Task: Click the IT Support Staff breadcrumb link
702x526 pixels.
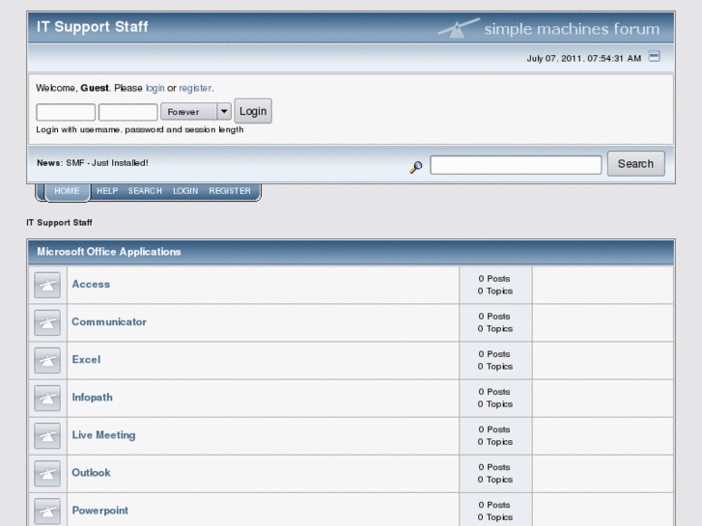Action: (x=59, y=223)
